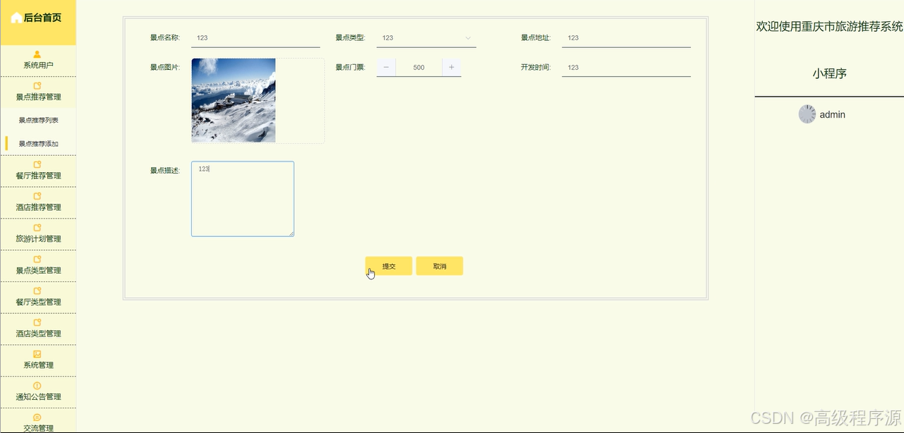Click the home icon beside 后台首页
Viewport: 904px width, 433px height.
[16, 18]
